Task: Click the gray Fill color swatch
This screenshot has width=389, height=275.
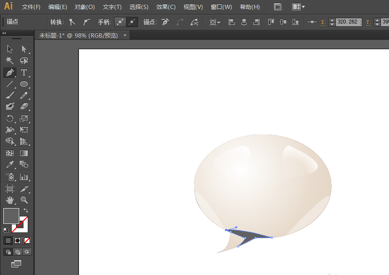Action: (x=11, y=216)
